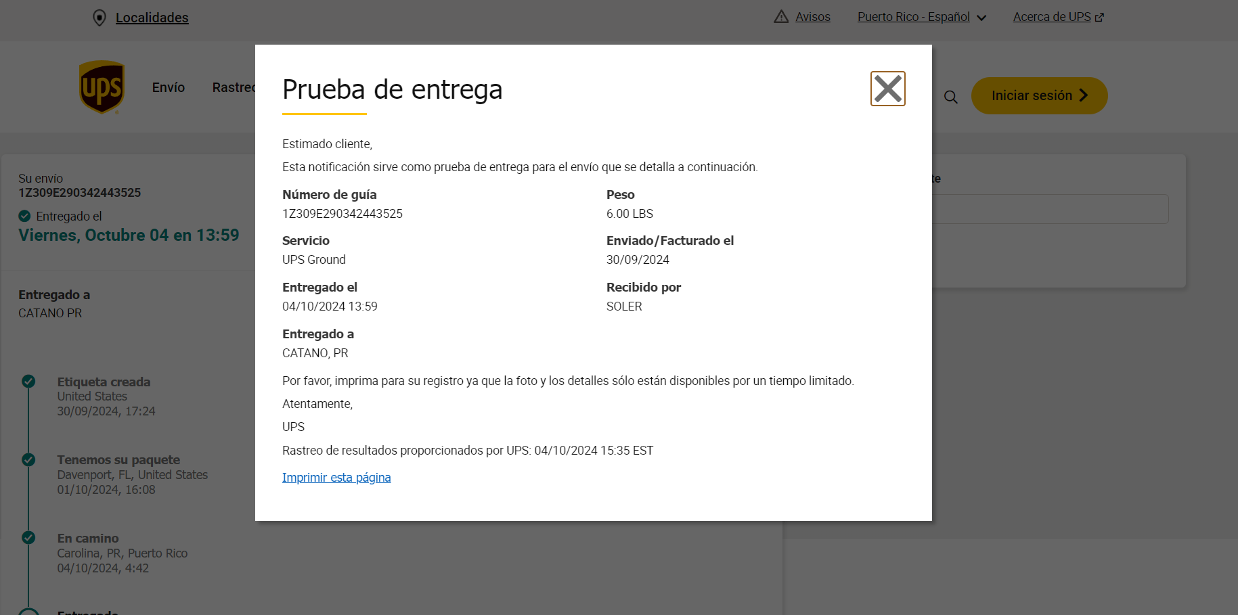This screenshot has width=1238, height=615.
Task: Open the Localidades link
Action: point(152,18)
